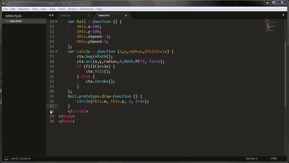The image size is (289, 163).
Task: Click ctx.beginPath() code line
Action: pos(94,57)
